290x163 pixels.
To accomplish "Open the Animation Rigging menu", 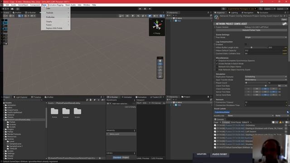I will coord(55,5).
